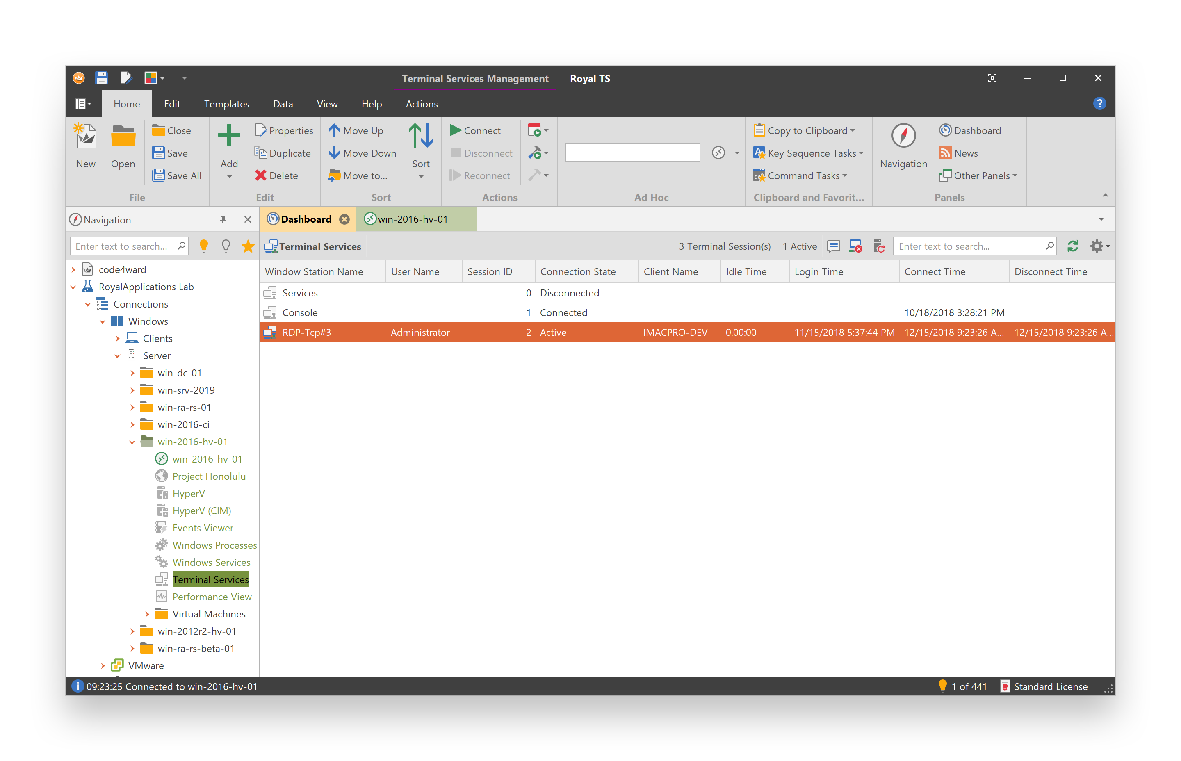The height and width of the screenshot is (761, 1181).
Task: Expand the VMware tree node
Action: point(103,665)
